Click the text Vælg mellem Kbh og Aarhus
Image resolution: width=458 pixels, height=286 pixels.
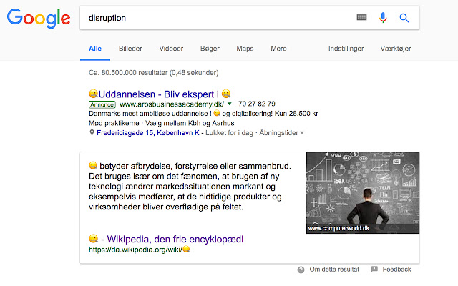click(x=190, y=123)
